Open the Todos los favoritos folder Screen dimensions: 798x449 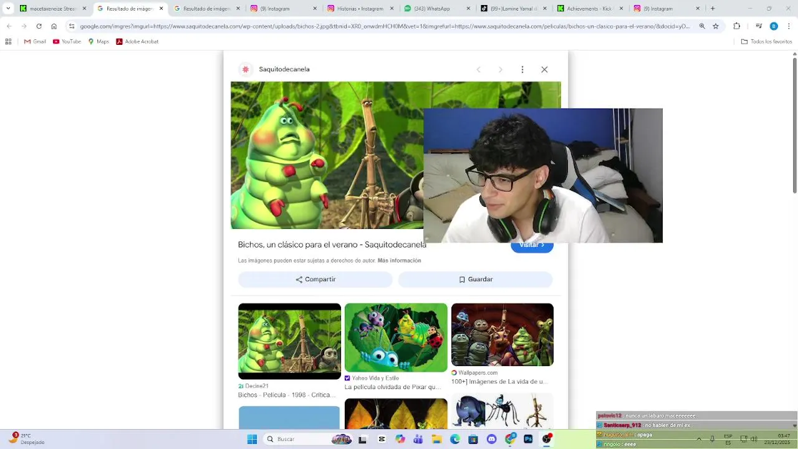766,42
